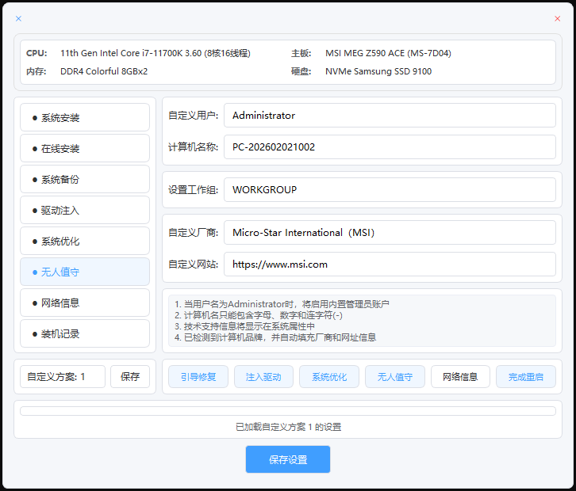Open the 自定义方案: 1 selector
Viewport: 576px width, 491px height.
point(63,377)
